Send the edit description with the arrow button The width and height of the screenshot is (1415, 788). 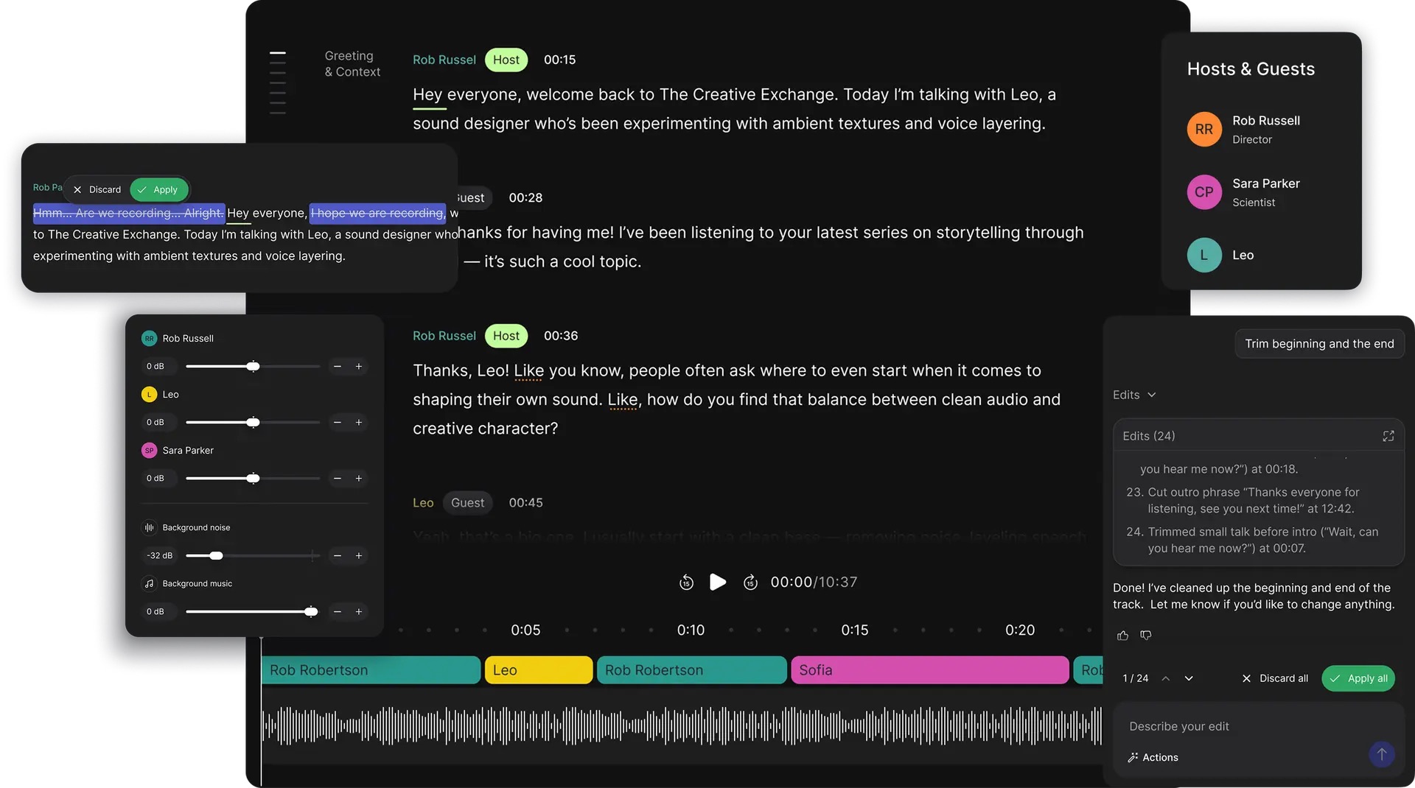[x=1382, y=754]
